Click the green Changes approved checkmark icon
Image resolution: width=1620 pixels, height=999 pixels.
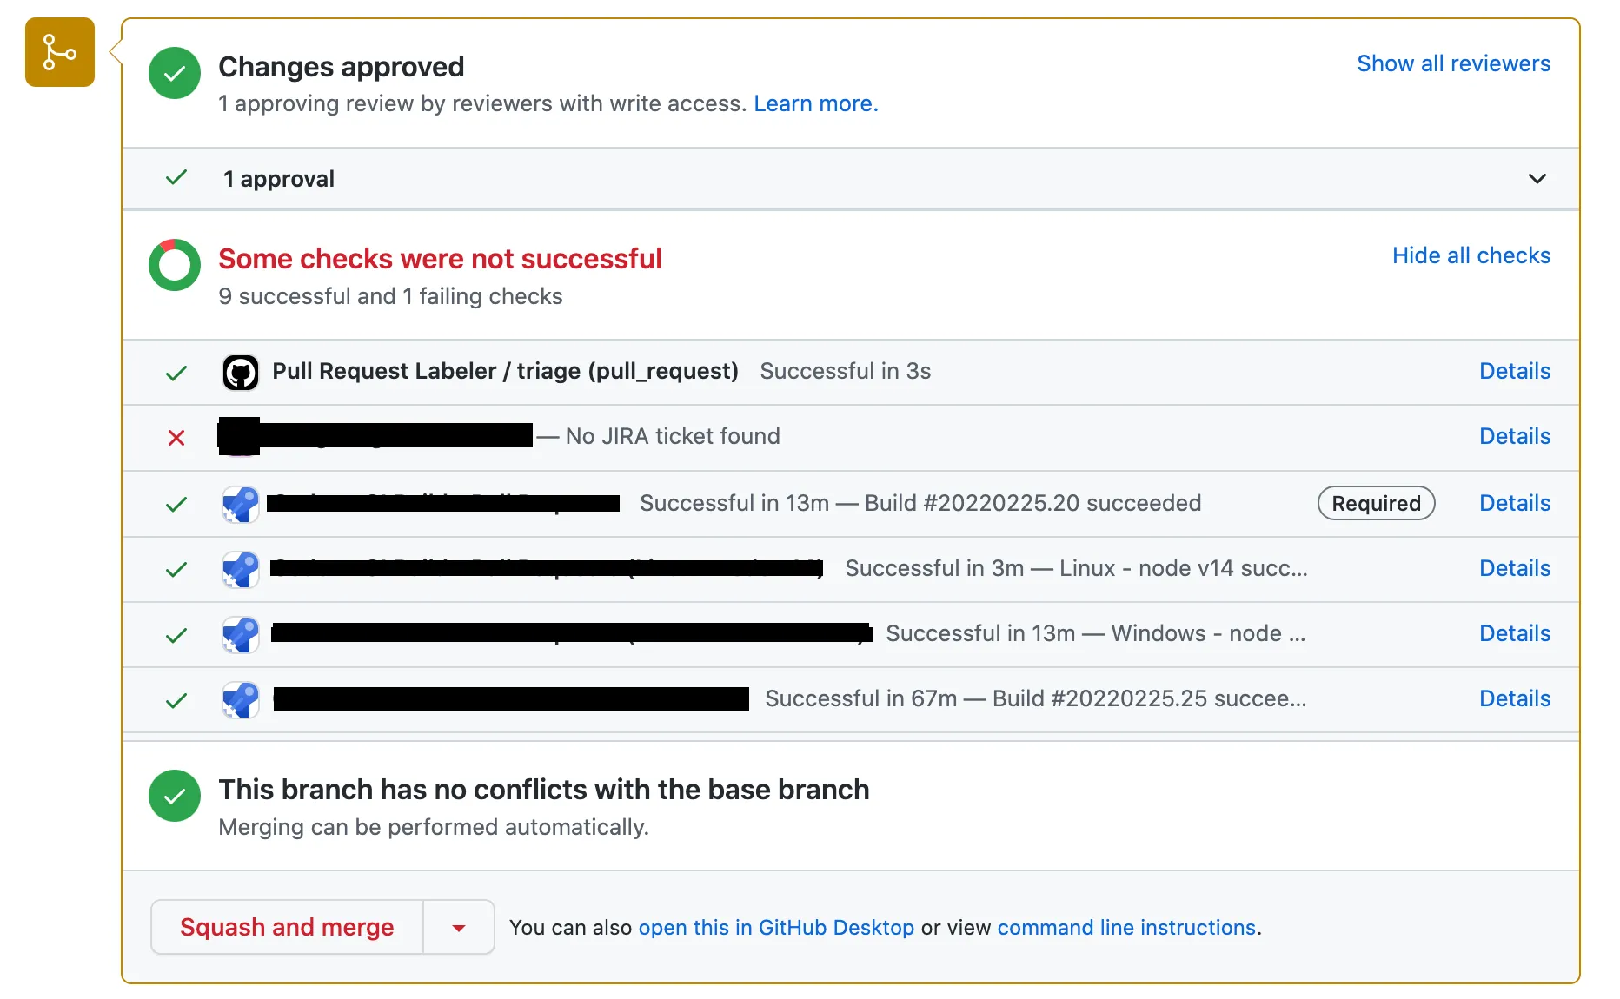[175, 73]
